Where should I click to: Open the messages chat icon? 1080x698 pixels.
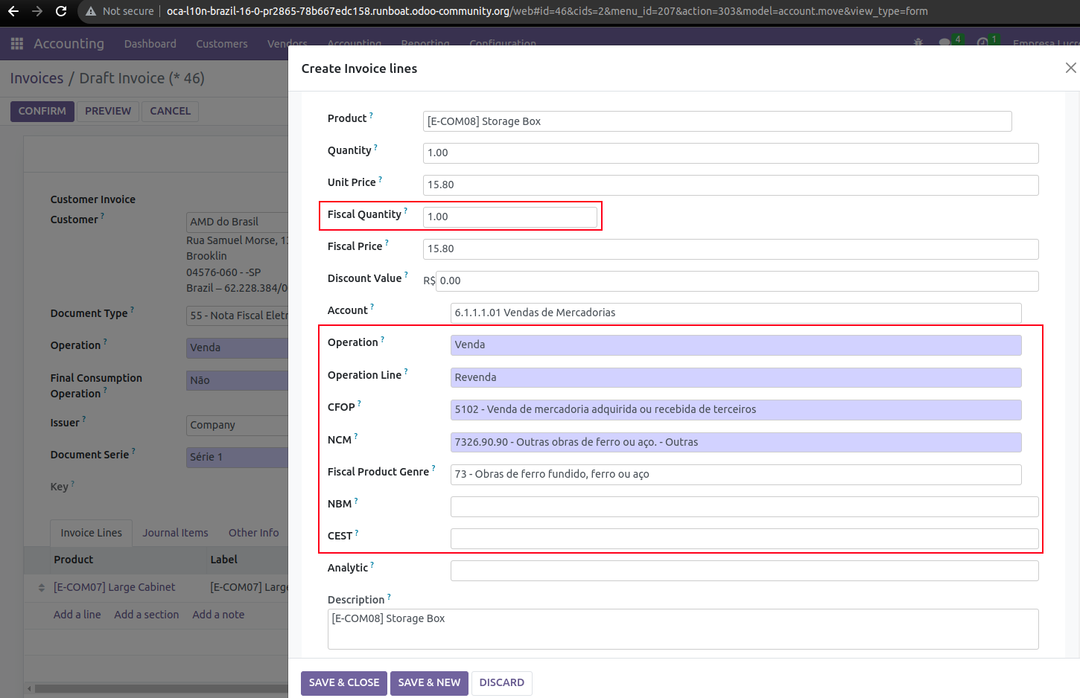tap(944, 42)
